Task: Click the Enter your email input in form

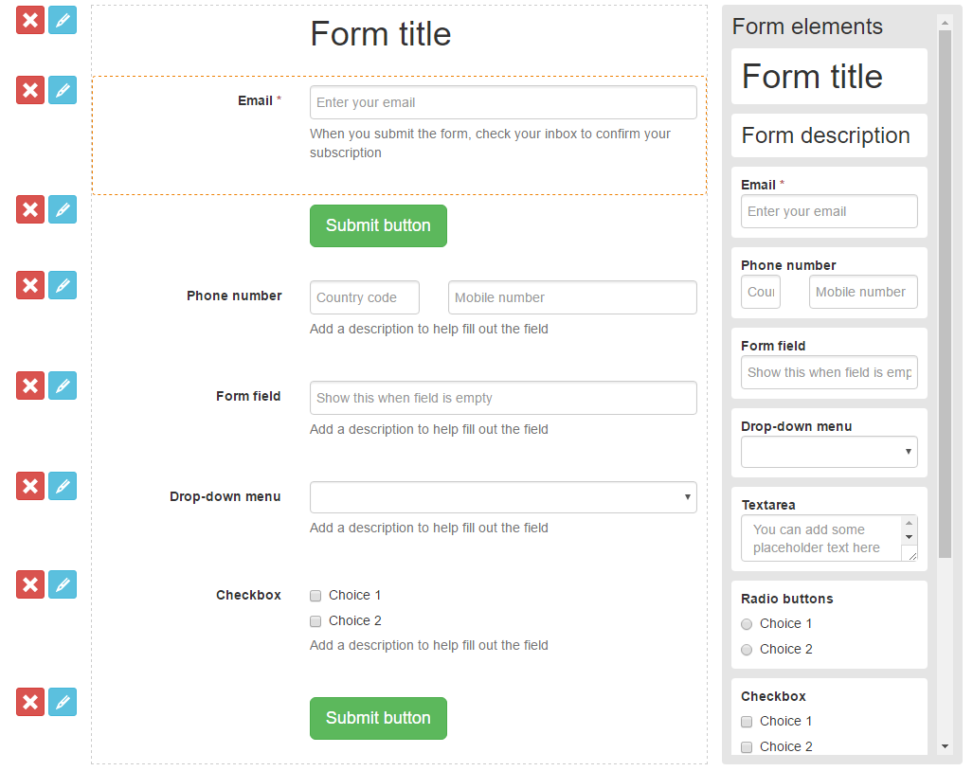Action: [503, 102]
